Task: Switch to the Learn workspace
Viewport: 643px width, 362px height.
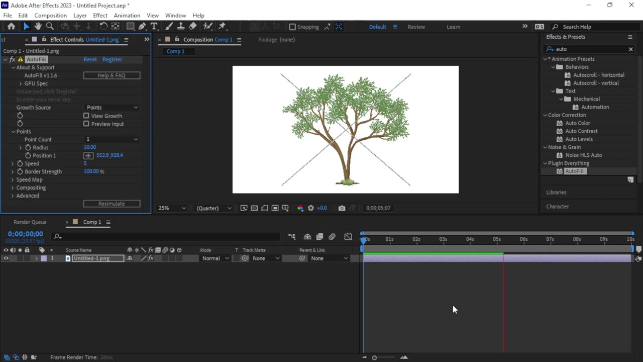Action: (x=453, y=27)
